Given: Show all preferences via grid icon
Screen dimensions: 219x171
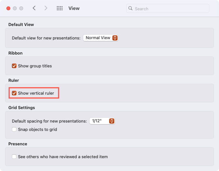Looking at the screenshot, I should pyautogui.click(x=60, y=8).
